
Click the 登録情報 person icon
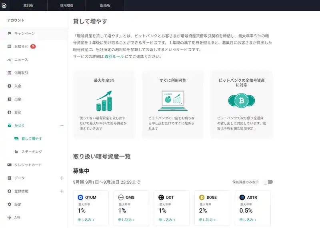[x=9, y=191]
